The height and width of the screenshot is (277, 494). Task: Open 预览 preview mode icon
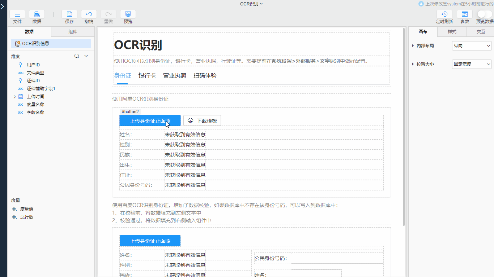click(x=128, y=14)
